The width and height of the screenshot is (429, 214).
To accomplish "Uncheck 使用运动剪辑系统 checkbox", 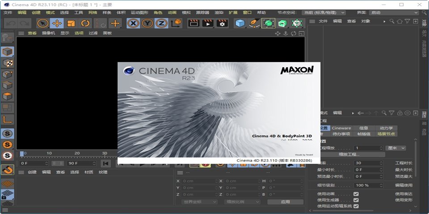I will (x=356, y=206).
